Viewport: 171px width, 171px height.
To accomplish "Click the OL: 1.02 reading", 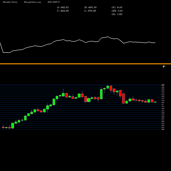I will pos(117,14).
